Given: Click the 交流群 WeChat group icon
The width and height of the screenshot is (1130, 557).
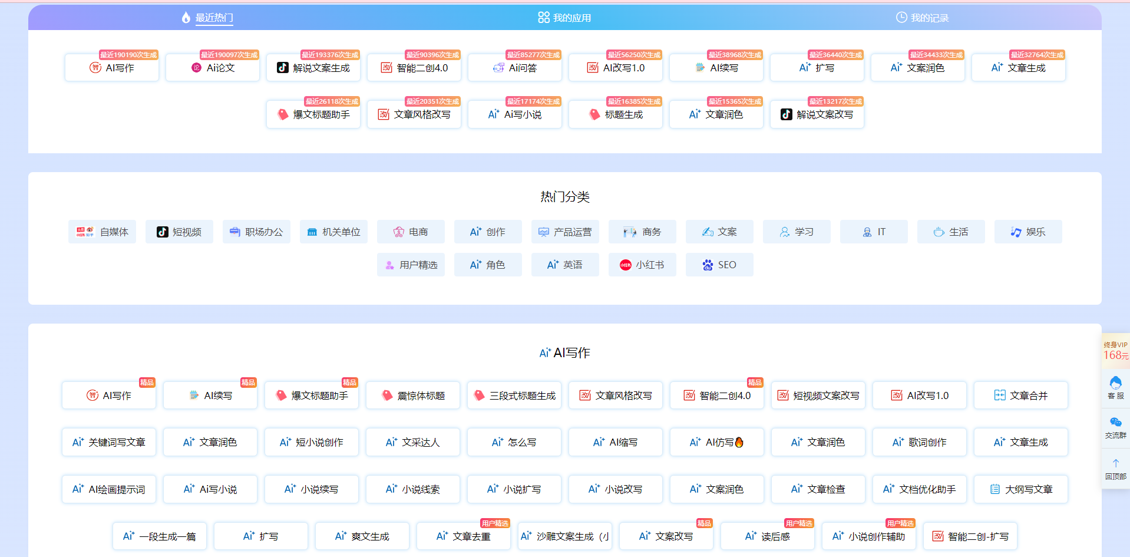Looking at the screenshot, I should [x=1115, y=423].
